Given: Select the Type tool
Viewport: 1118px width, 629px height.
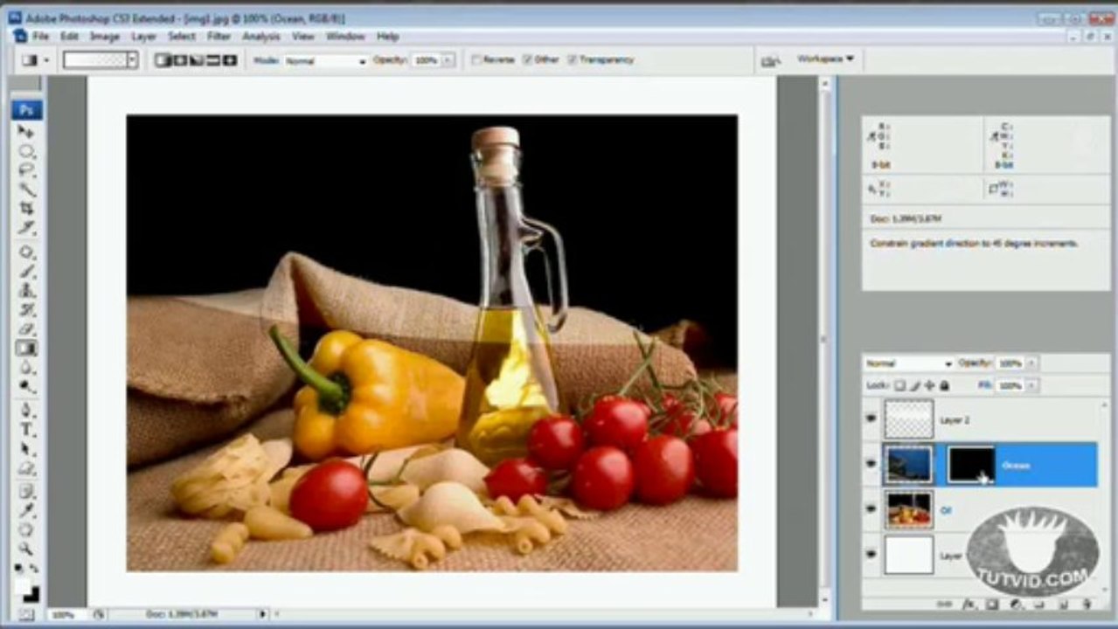Looking at the screenshot, I should (x=27, y=429).
